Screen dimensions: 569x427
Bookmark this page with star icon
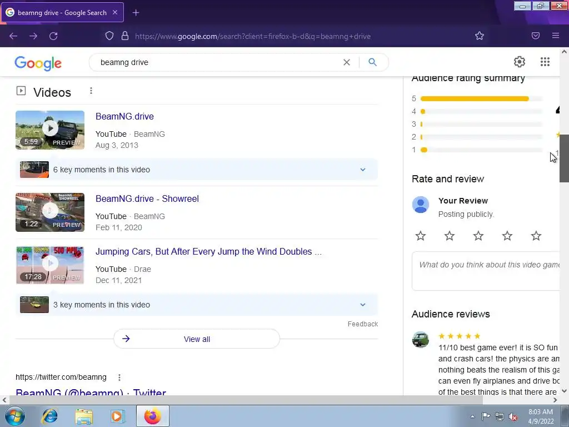(x=480, y=36)
